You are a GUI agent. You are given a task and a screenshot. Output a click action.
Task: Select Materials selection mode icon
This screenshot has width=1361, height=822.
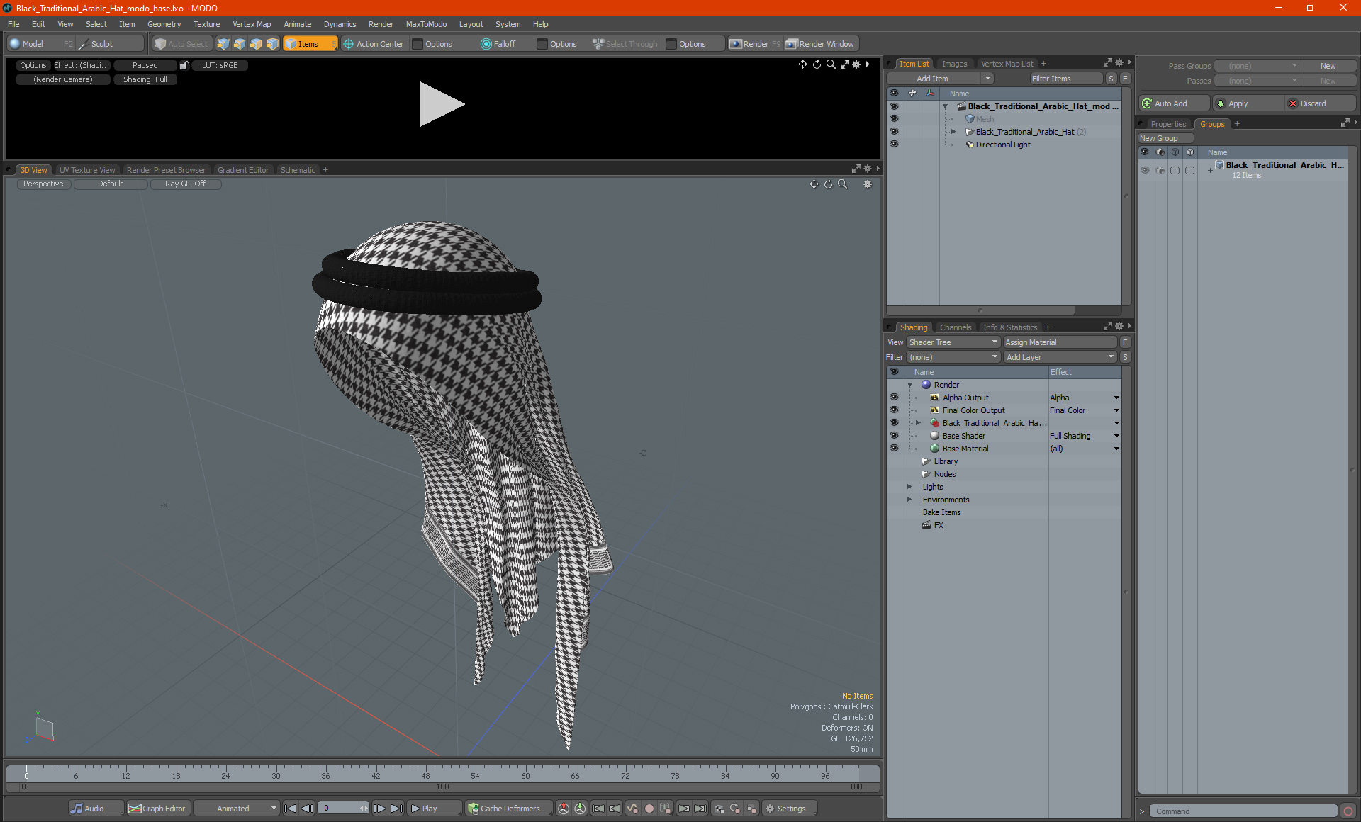click(x=272, y=44)
